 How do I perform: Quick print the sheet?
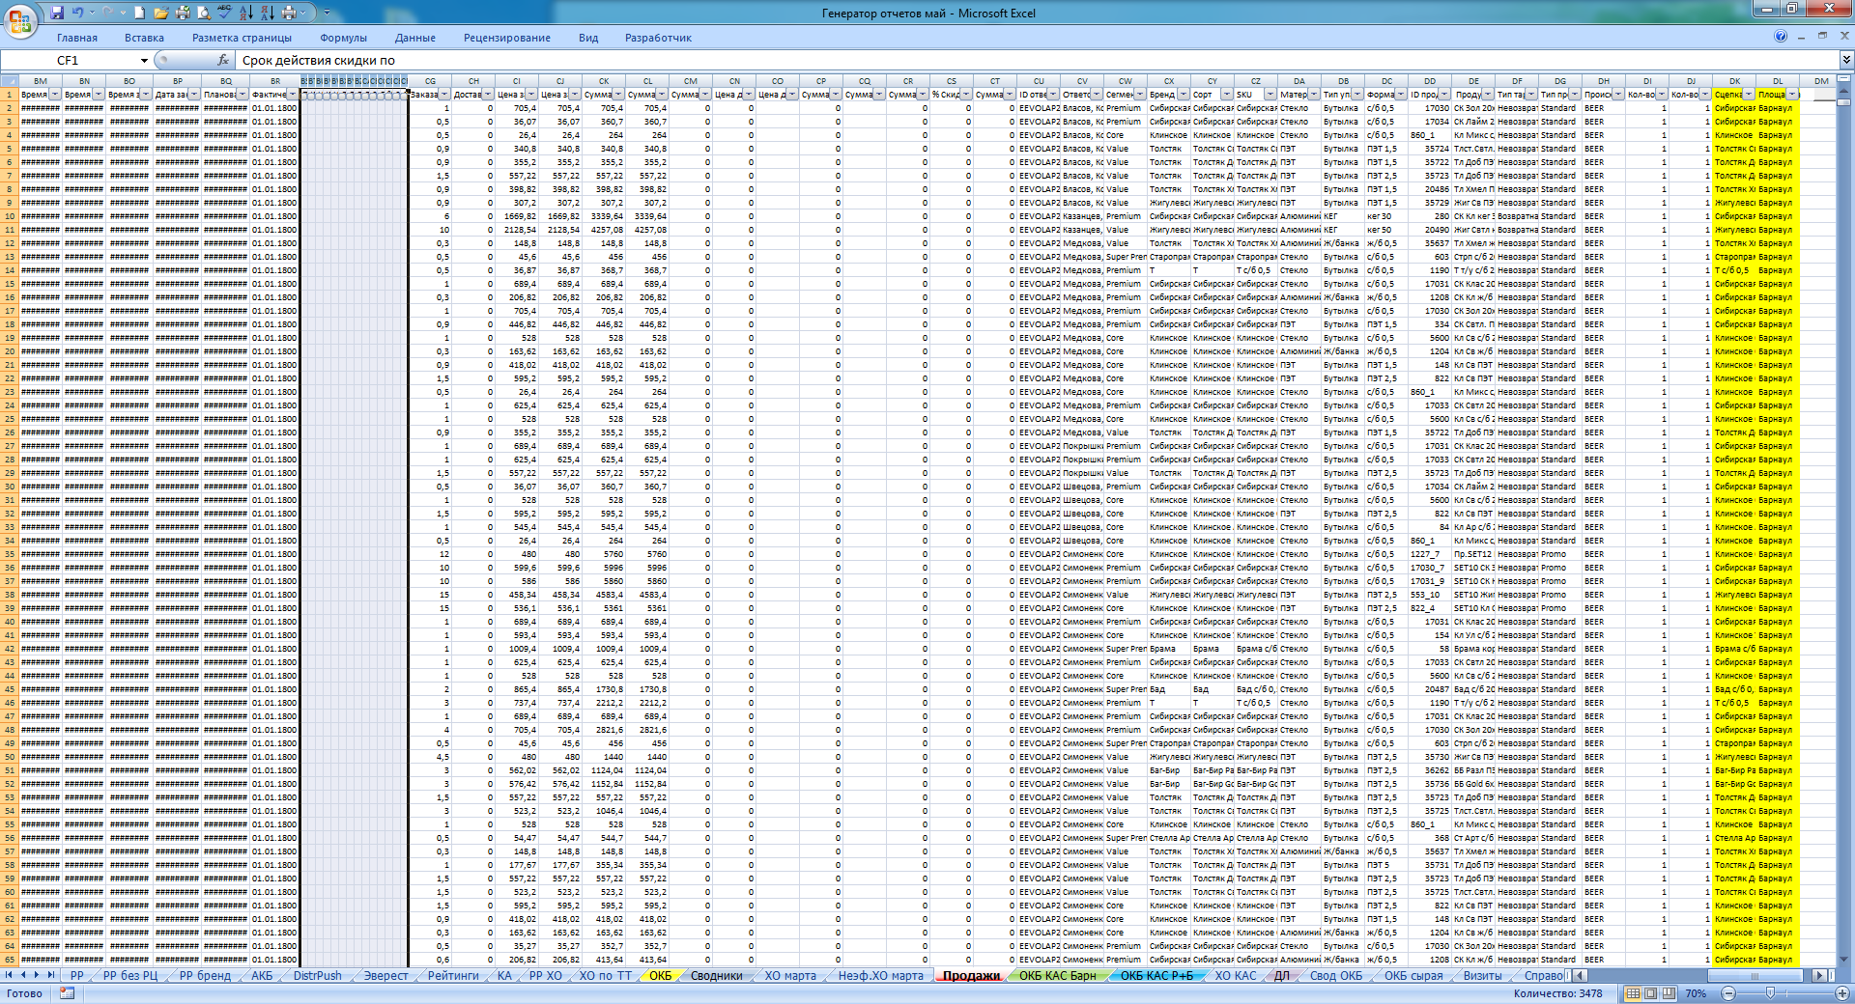point(183,13)
